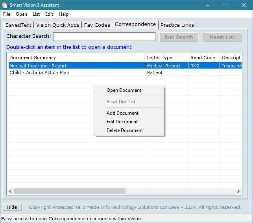Click the Reset List button

[x=222, y=37]
